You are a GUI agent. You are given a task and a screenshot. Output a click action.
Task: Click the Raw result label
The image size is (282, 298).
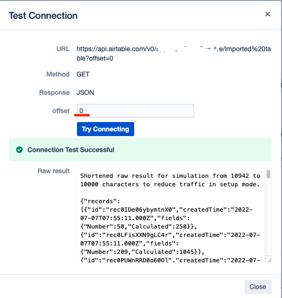point(53,171)
